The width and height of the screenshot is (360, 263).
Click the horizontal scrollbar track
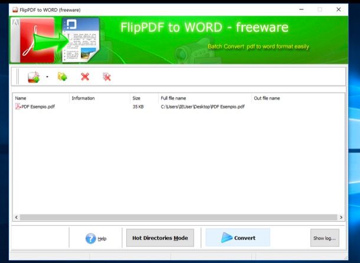tap(178, 217)
